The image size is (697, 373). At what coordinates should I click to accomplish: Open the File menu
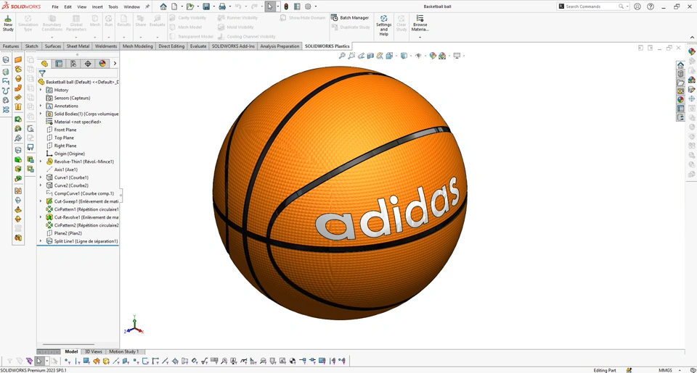55,7
